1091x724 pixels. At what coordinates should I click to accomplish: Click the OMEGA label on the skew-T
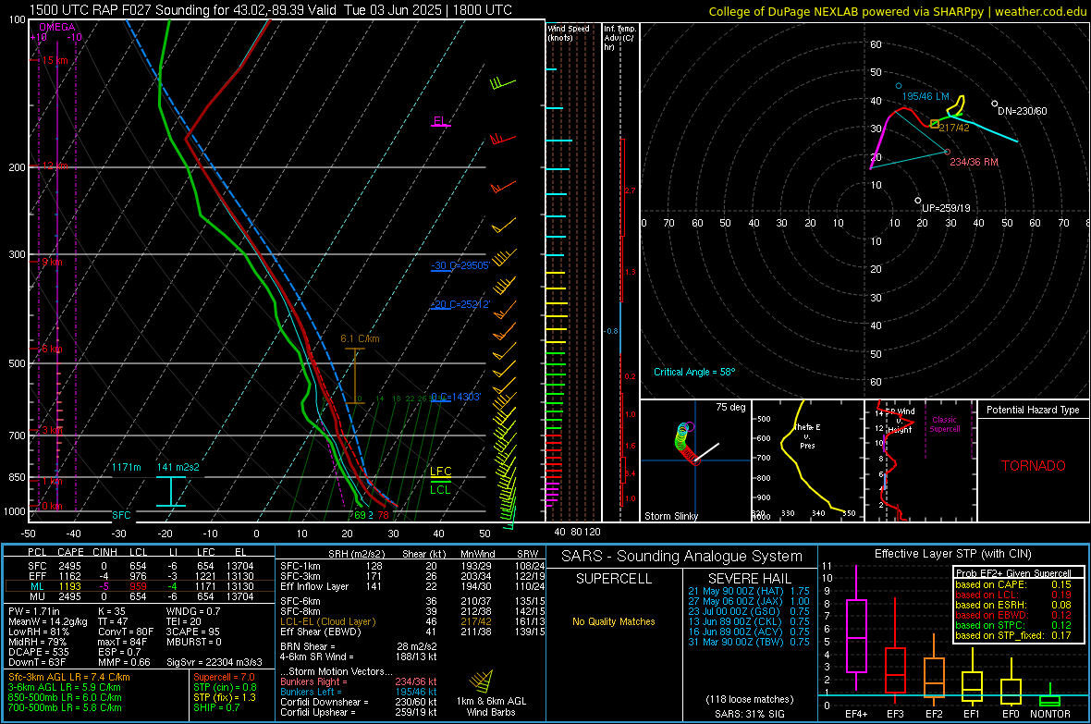(x=57, y=27)
